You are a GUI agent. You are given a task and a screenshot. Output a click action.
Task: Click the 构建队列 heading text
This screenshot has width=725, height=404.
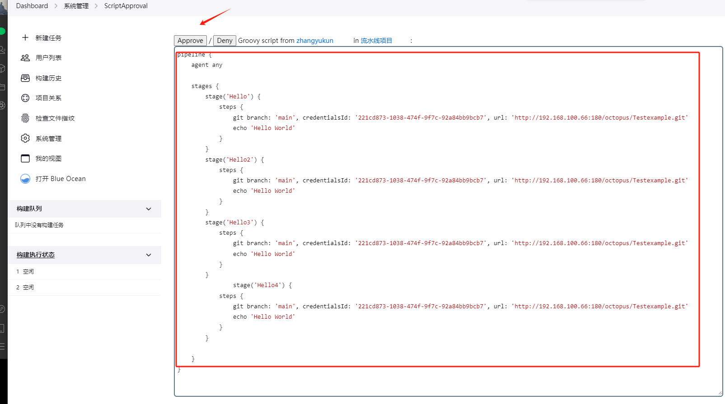29,209
